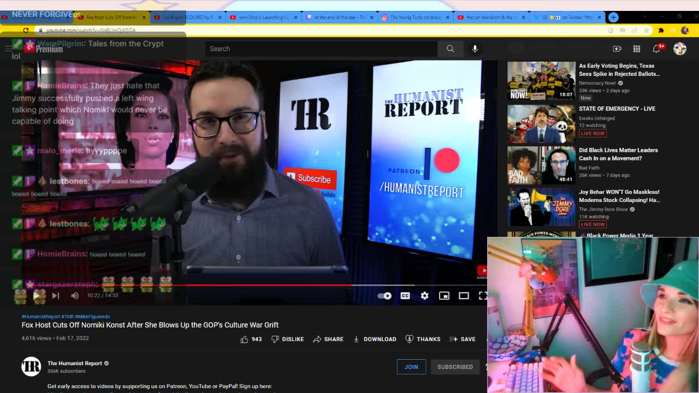
Task: Click SHARE under the video
Action: (328, 340)
